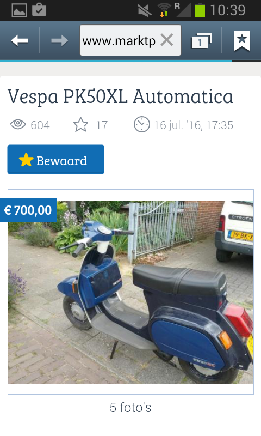The image size is (261, 436).
Task: Tap the clock icon by posting date
Action: point(142,124)
